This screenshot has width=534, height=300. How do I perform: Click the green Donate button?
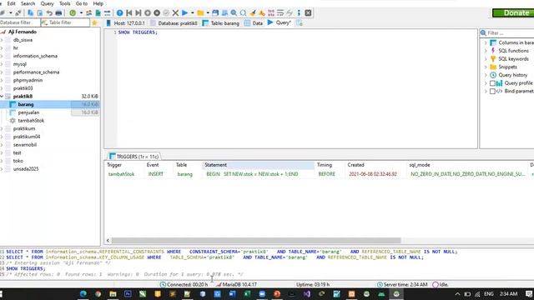tap(513, 13)
